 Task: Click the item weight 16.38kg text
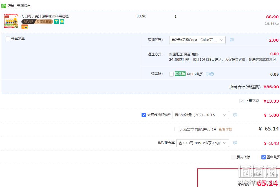point(272,24)
